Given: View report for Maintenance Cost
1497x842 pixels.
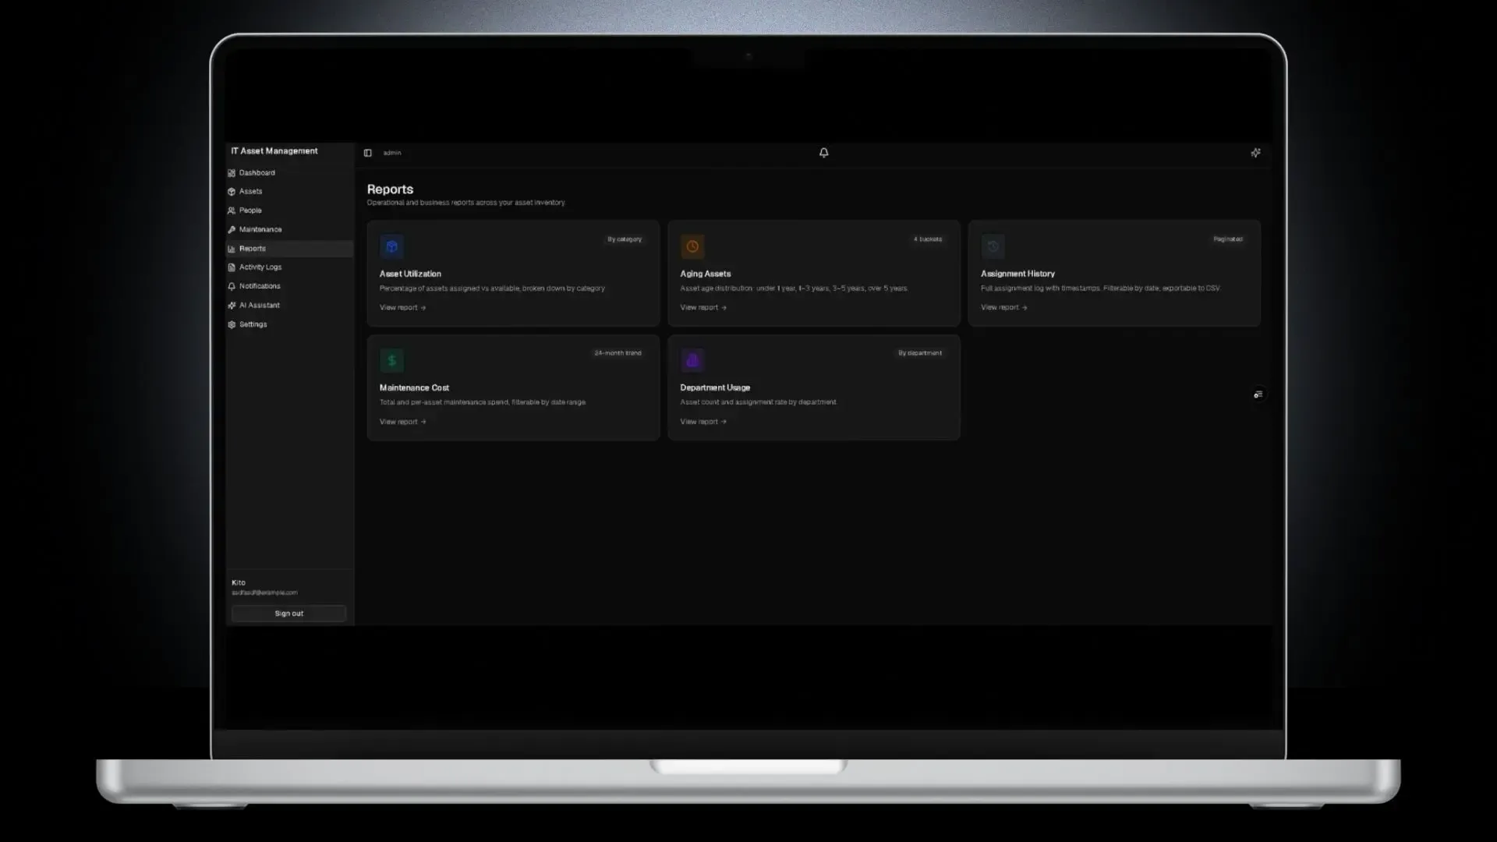Looking at the screenshot, I should (402, 422).
